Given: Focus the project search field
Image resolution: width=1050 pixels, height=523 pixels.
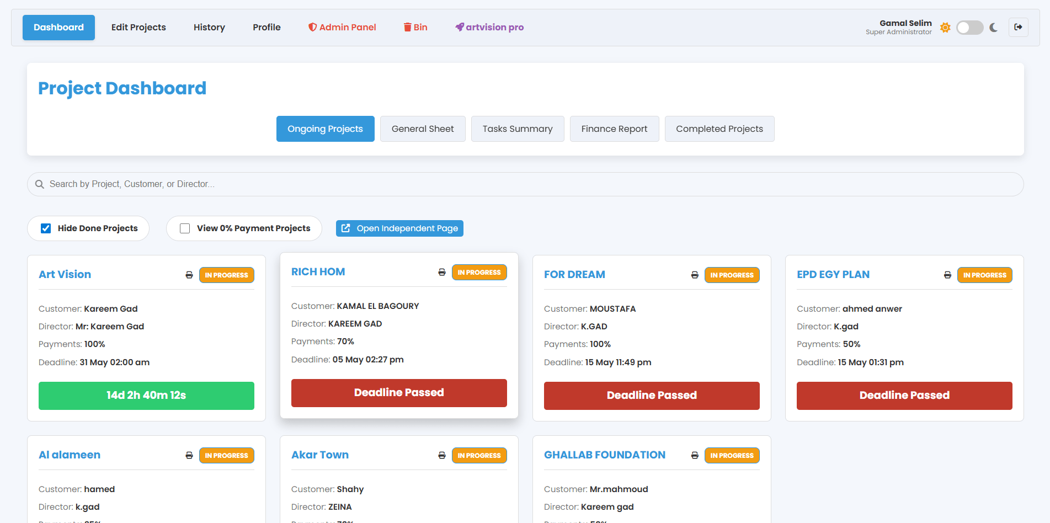Looking at the screenshot, I should (525, 184).
